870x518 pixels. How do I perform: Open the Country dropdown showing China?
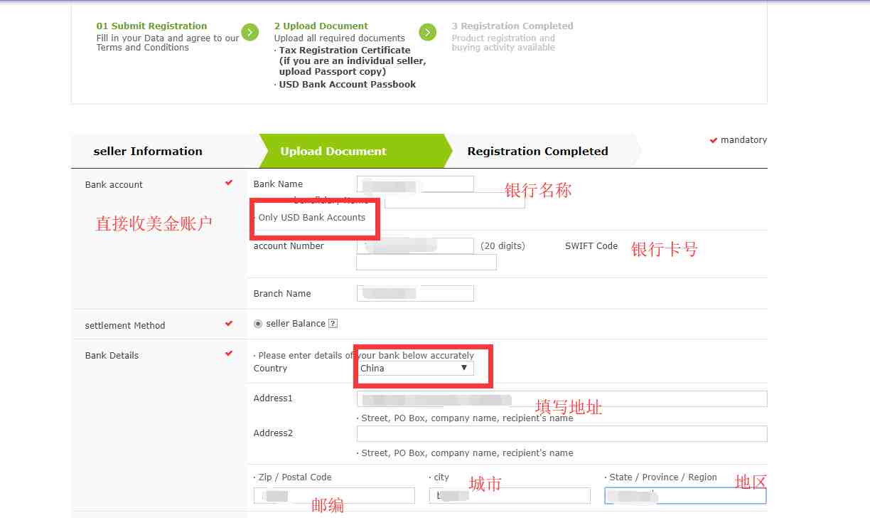415,368
